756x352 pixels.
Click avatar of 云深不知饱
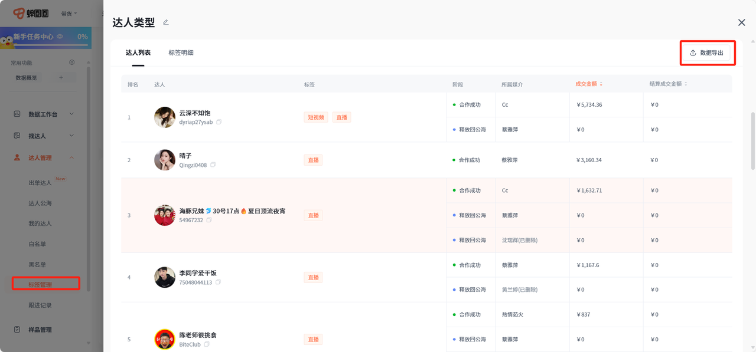pyautogui.click(x=165, y=117)
